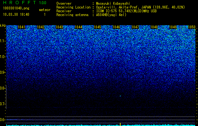Click the yellow meteor tick at bottom
The height and width of the screenshot is (126, 198).
coord(120,124)
